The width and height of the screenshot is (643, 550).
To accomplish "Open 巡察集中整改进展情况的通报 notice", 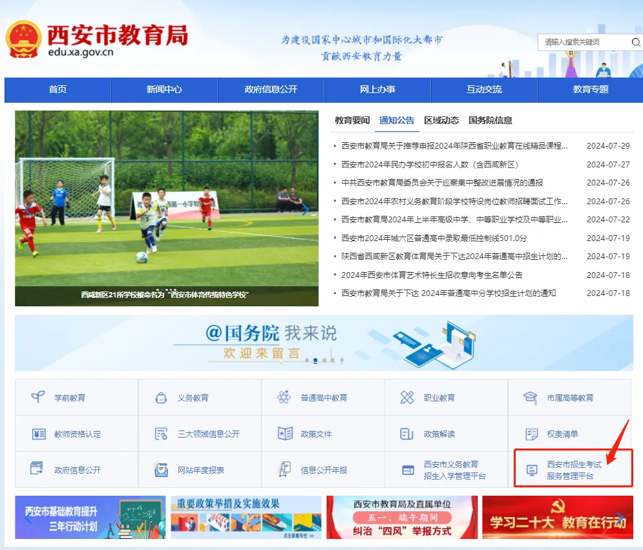I will tap(442, 182).
